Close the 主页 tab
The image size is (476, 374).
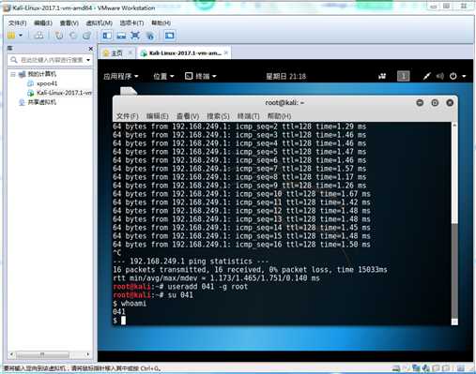coord(131,52)
